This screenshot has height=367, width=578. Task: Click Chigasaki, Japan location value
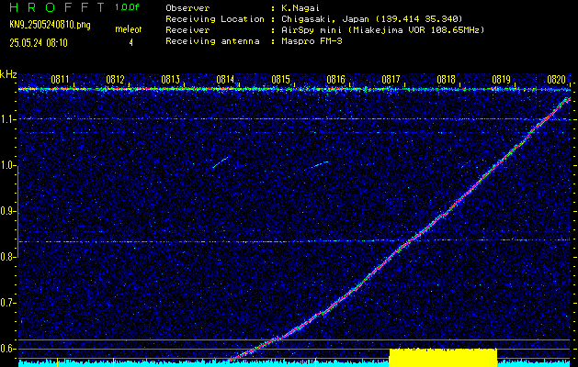[x=371, y=18]
